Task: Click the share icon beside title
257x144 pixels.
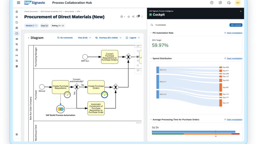Action: click(x=133, y=17)
